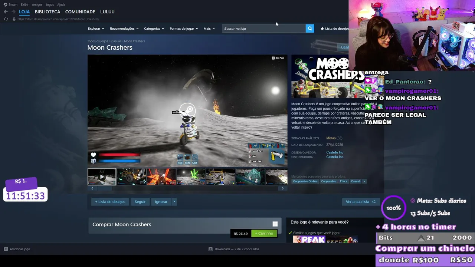Expand the Mais dropdown
This screenshot has width=475, height=267.
coord(209,29)
